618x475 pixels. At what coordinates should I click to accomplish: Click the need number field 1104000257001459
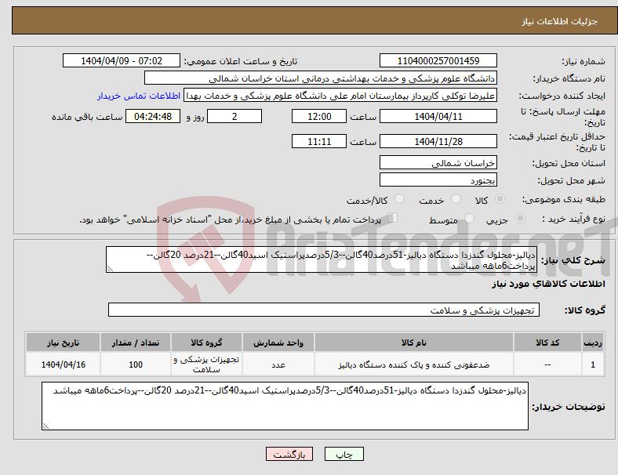[x=438, y=60]
